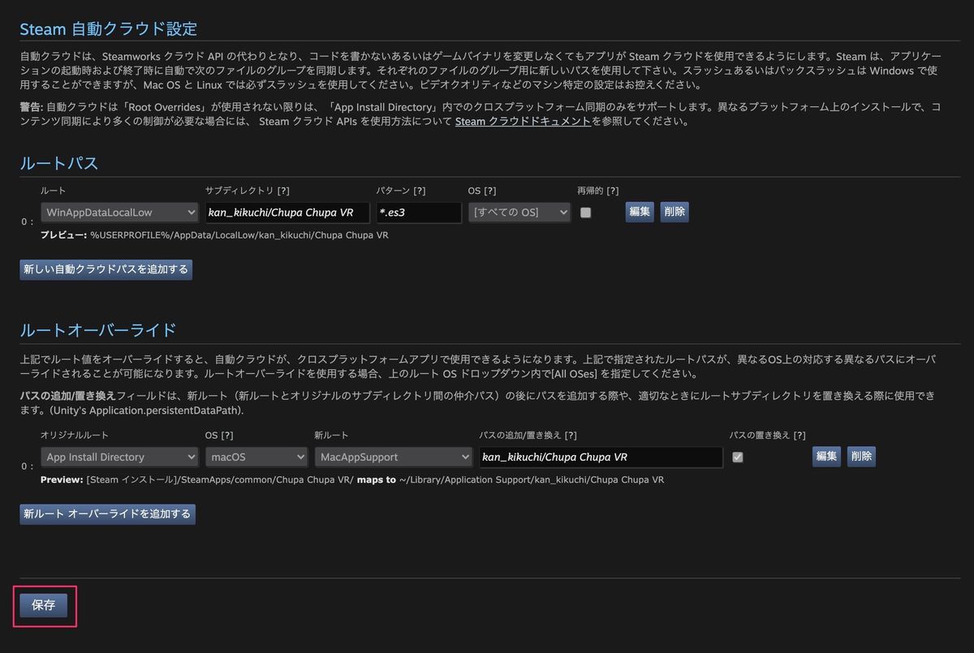974x653 pixels.
Task: Click the *.es3 pattern input field
Action: pyautogui.click(x=419, y=213)
